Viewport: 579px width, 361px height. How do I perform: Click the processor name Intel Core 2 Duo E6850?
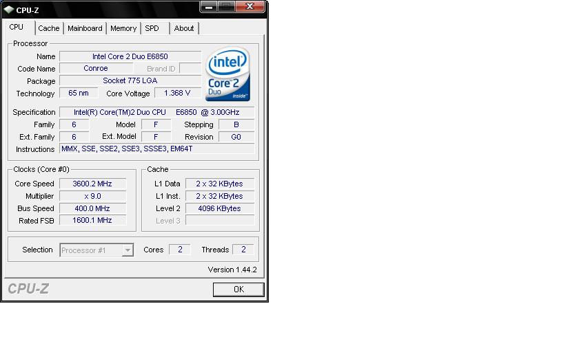130,56
